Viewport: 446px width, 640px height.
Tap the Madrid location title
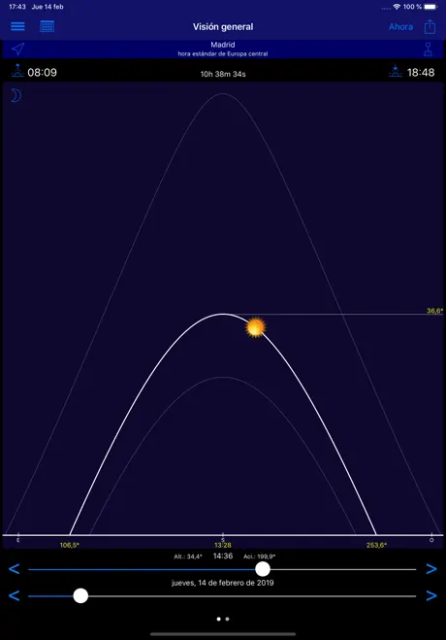(x=223, y=45)
